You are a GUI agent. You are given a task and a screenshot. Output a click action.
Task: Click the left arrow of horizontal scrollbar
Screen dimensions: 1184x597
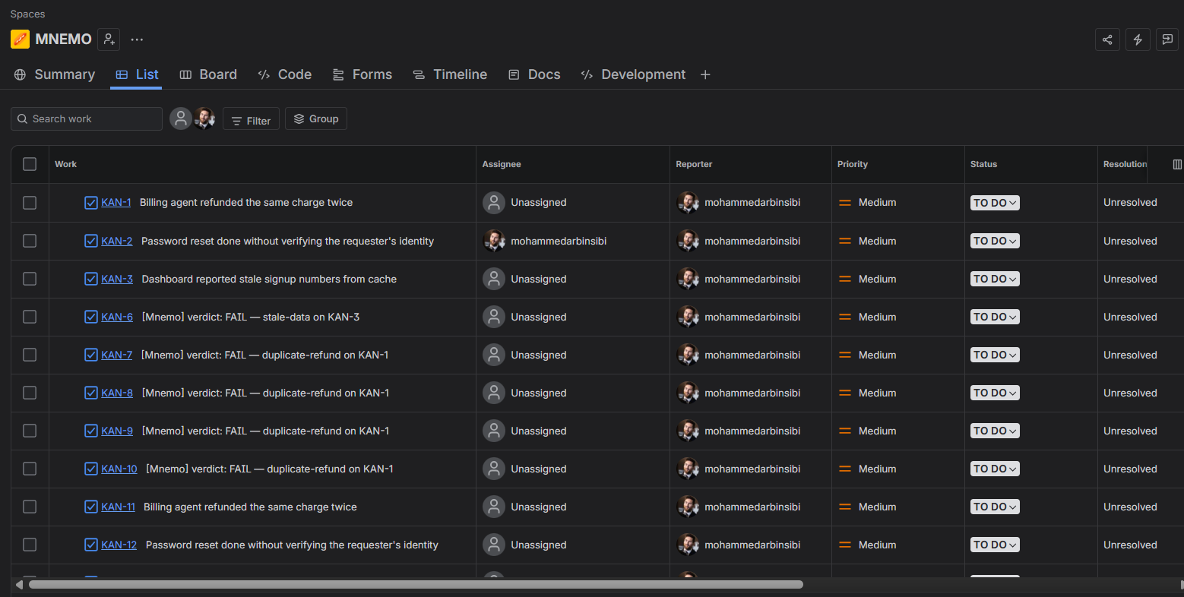tap(19, 585)
